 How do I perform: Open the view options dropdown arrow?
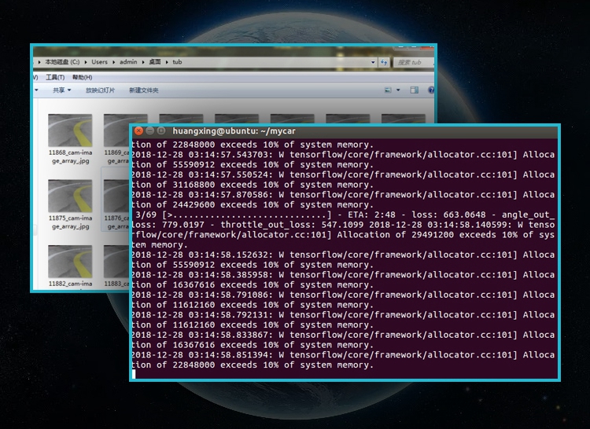point(399,90)
